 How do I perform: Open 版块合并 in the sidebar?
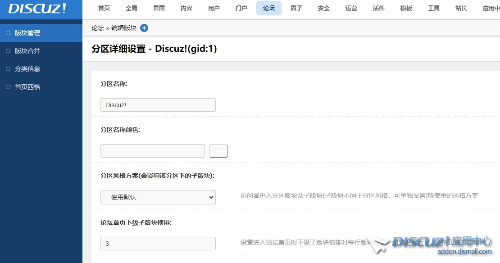pos(27,51)
